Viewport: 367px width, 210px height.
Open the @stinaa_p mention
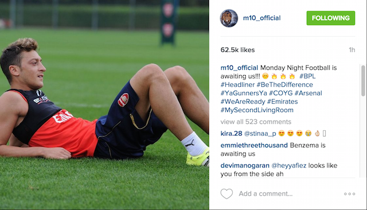(x=260, y=134)
